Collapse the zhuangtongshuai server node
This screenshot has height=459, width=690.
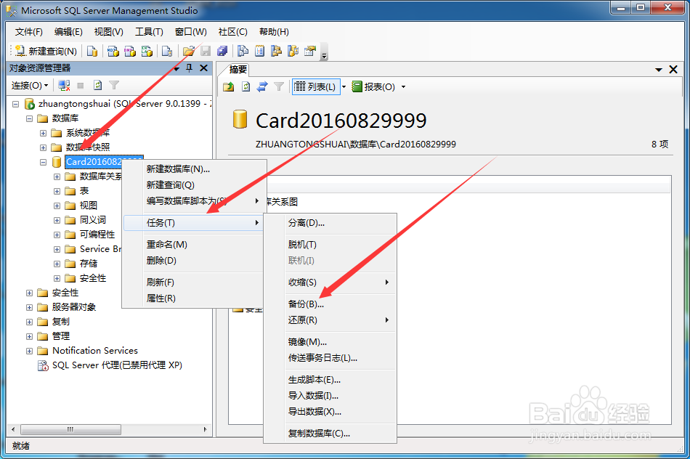coord(16,105)
